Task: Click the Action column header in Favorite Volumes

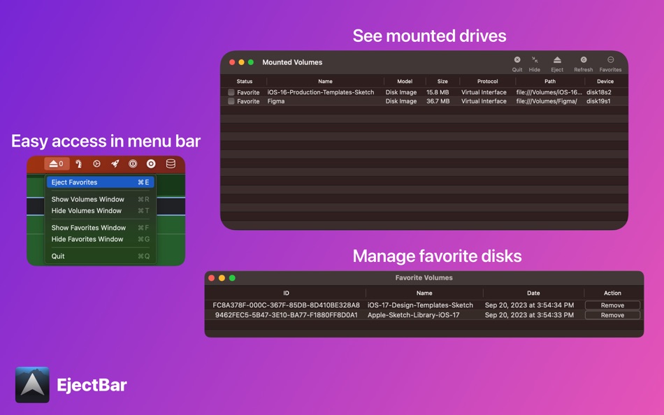Action: 612,293
